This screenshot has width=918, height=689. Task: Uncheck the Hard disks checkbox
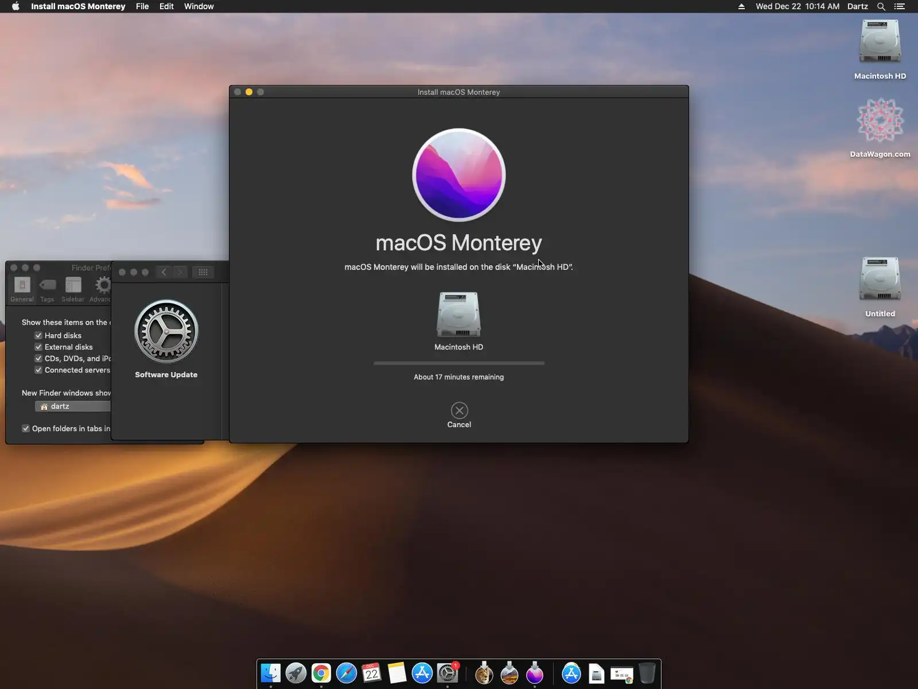38,335
